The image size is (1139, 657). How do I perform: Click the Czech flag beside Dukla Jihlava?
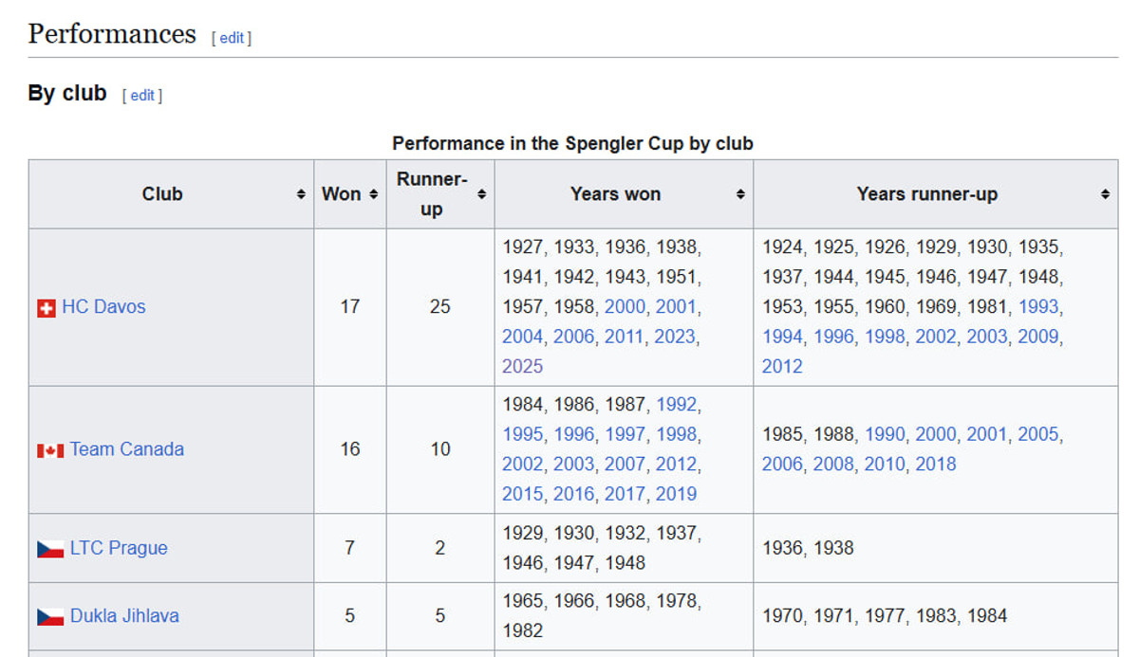(x=50, y=617)
